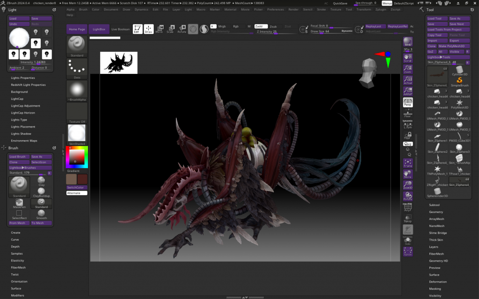Open the Stroke menu
Image resolution: width=479 pixels, height=299 pixels.
point(321,9)
